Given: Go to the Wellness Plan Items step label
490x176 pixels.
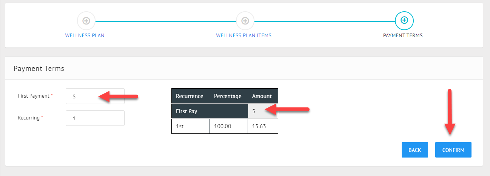Looking at the screenshot, I should 243,35.
